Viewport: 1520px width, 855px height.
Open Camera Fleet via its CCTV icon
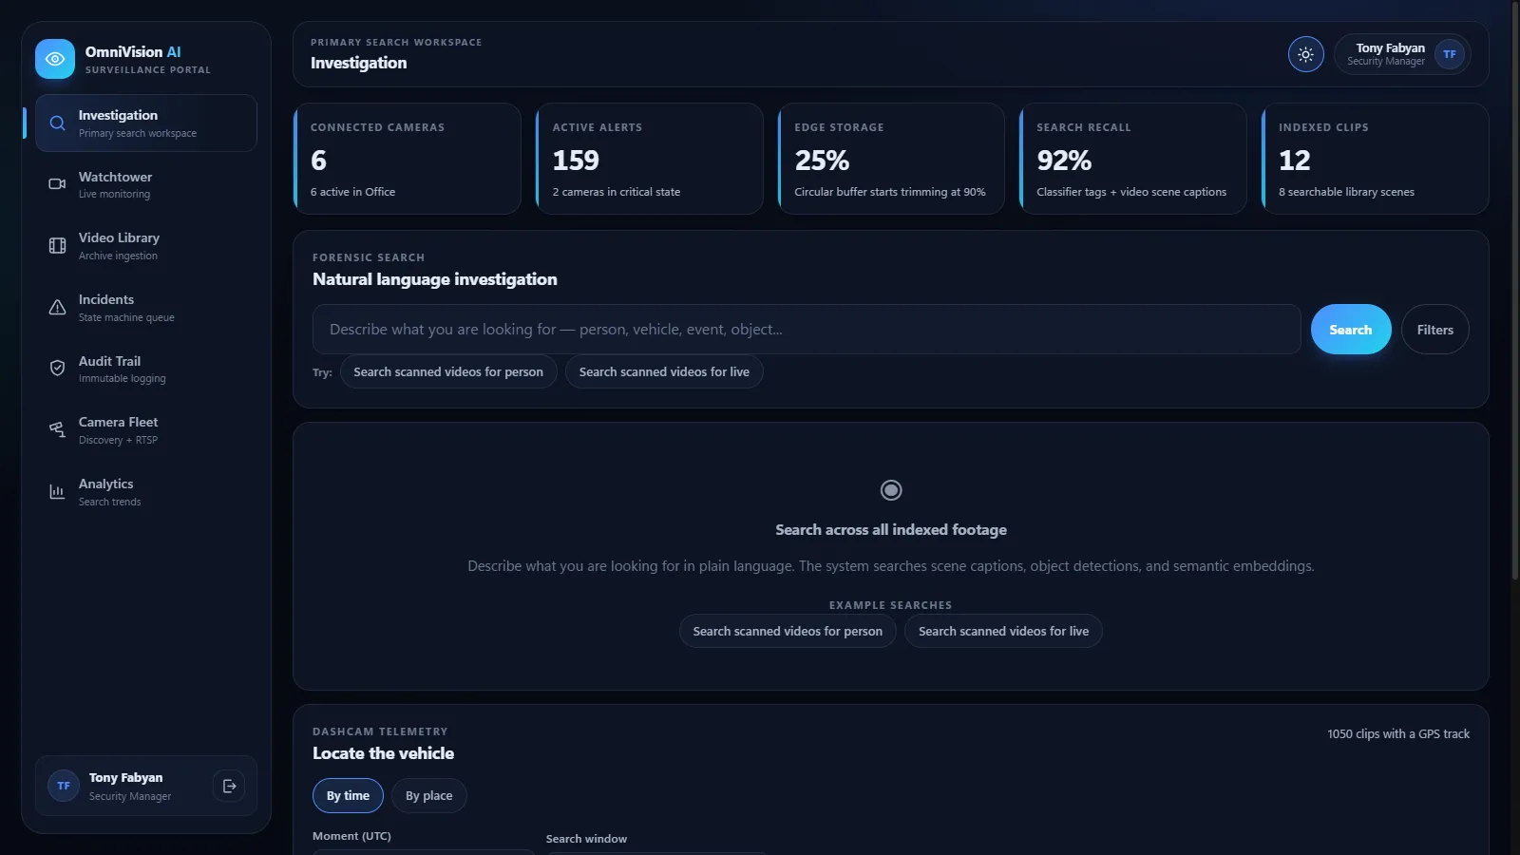coord(57,429)
